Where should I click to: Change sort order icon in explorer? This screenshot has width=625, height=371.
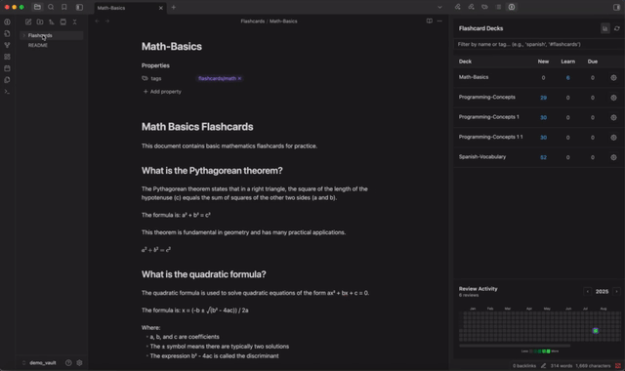(x=52, y=21)
